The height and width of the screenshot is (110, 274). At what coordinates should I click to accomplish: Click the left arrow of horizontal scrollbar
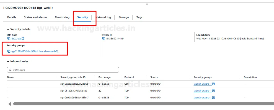pyautogui.click(x=10, y=104)
